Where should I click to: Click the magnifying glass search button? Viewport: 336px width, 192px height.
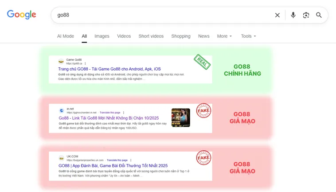(319, 15)
